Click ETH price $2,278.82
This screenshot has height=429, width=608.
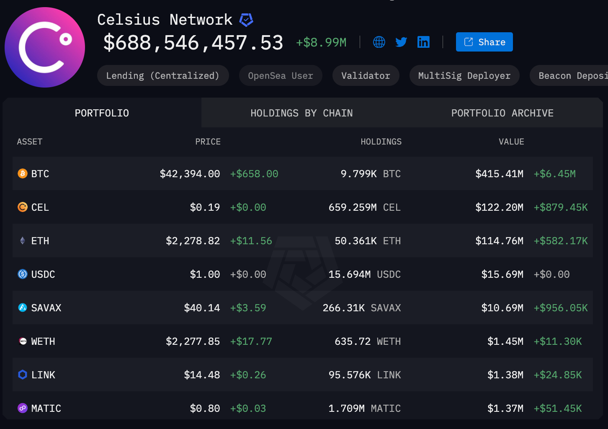[x=193, y=240]
